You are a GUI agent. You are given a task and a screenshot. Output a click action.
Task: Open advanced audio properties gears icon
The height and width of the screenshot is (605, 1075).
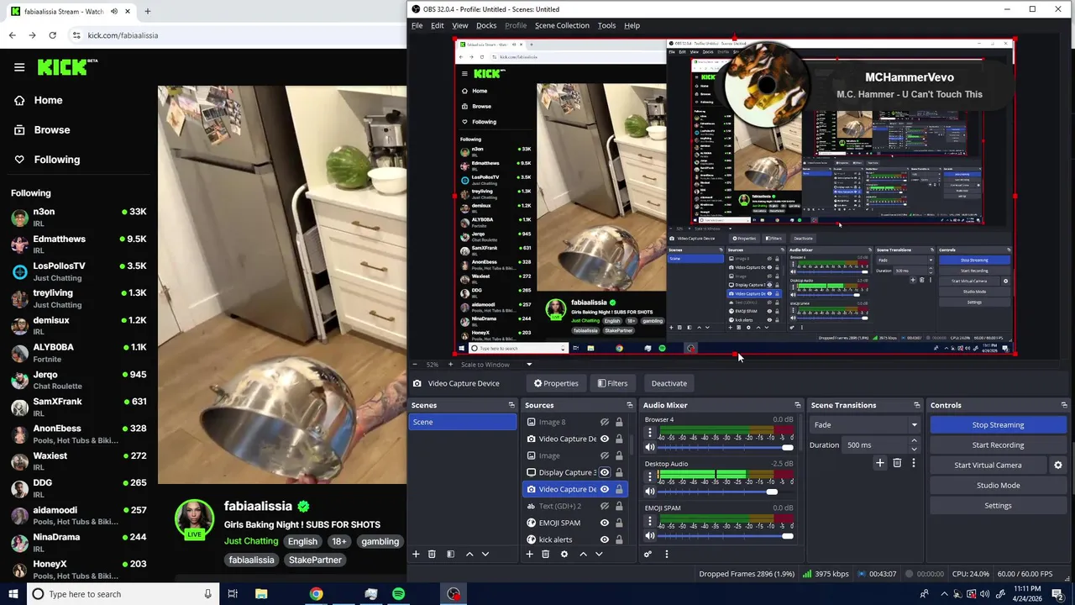click(648, 555)
